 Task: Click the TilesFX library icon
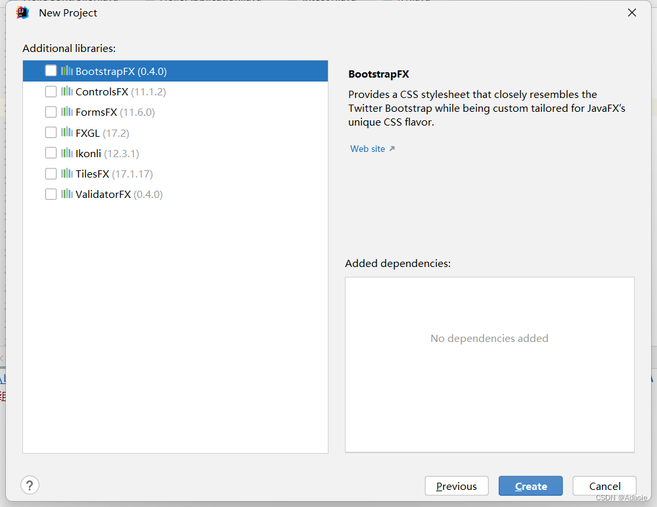[66, 173]
